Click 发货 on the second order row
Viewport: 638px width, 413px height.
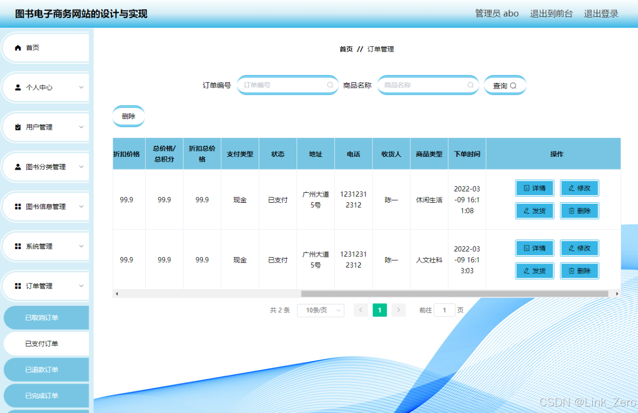click(x=534, y=271)
